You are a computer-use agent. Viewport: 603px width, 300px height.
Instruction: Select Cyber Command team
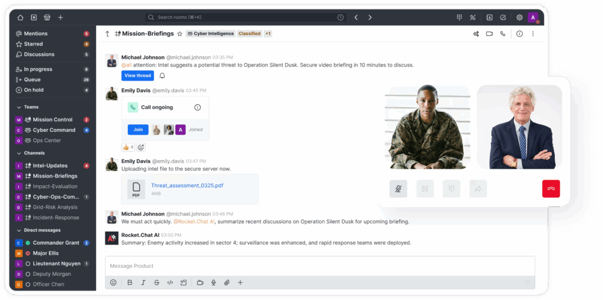(x=52, y=130)
